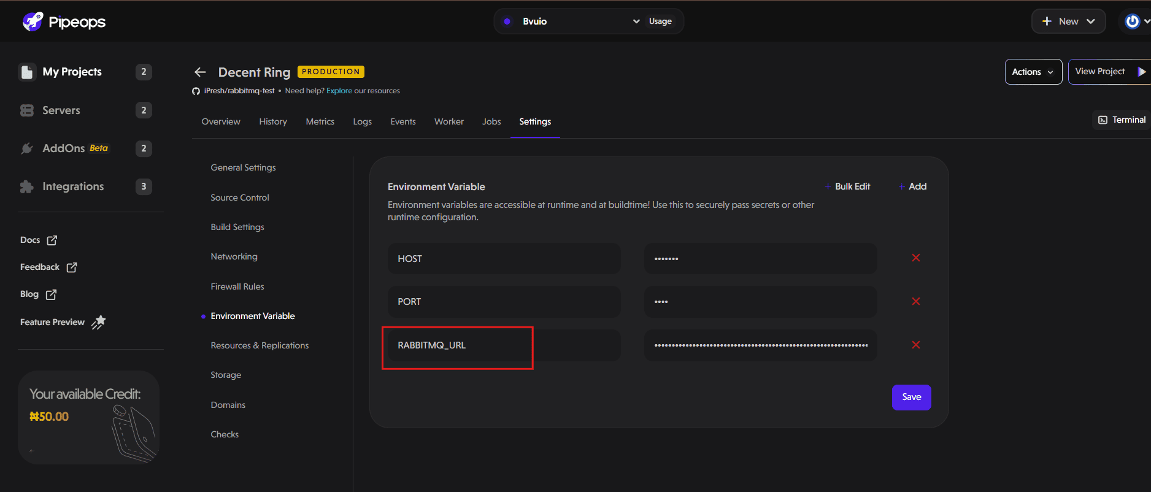The width and height of the screenshot is (1151, 492).
Task: Click the Explore resources link
Action: (x=339, y=91)
